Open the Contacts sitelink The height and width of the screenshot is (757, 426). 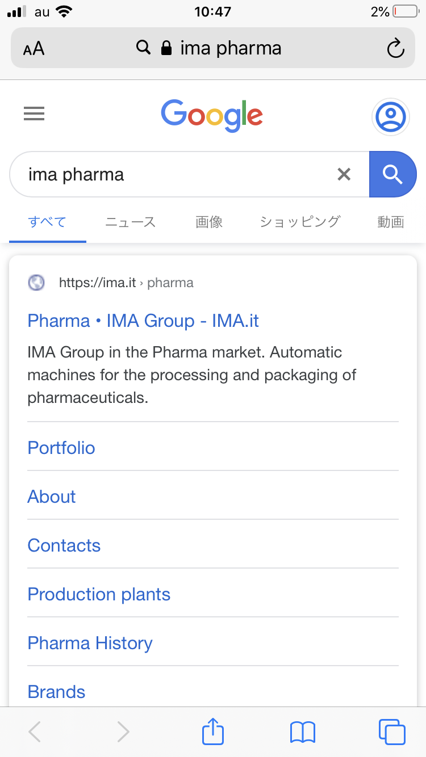64,545
